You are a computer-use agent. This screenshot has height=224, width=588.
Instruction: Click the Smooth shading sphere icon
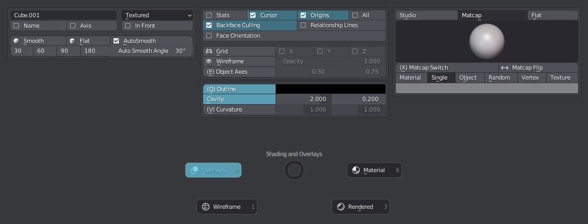click(16, 41)
